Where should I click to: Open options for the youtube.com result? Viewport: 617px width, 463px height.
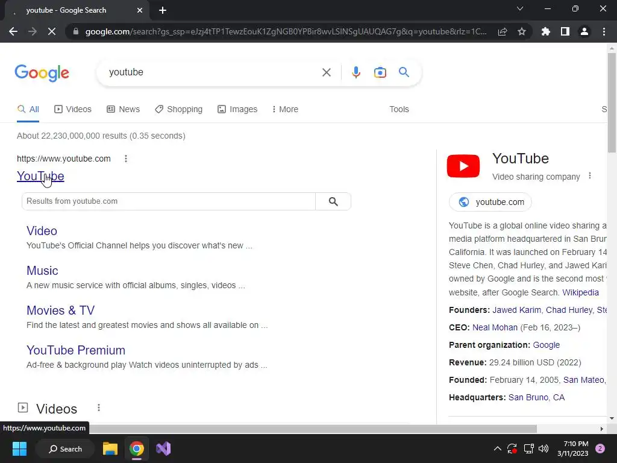pyautogui.click(x=126, y=159)
